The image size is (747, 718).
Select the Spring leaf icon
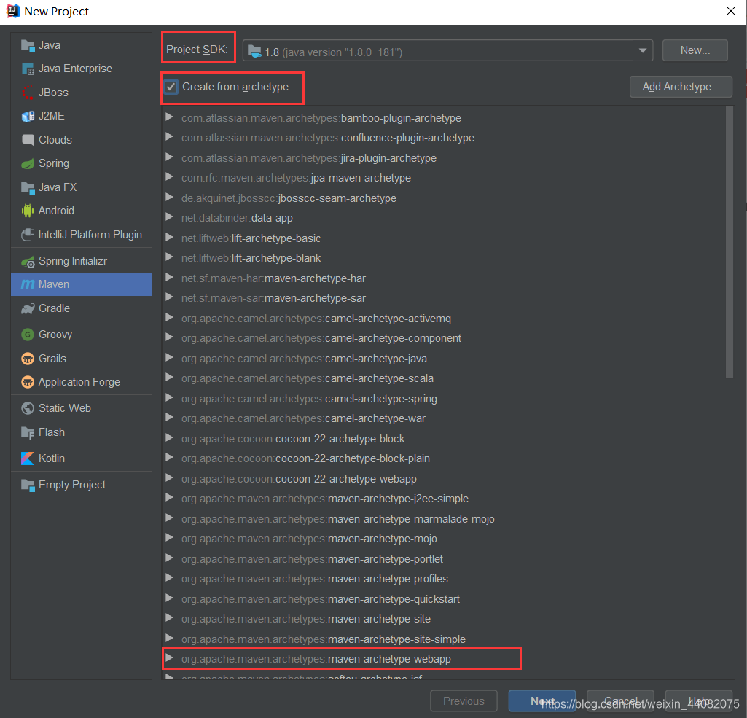[x=28, y=163]
